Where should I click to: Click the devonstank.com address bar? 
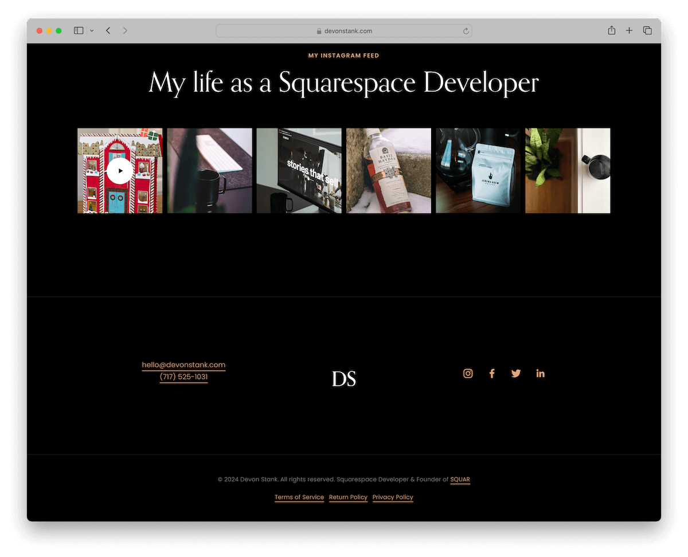click(344, 31)
